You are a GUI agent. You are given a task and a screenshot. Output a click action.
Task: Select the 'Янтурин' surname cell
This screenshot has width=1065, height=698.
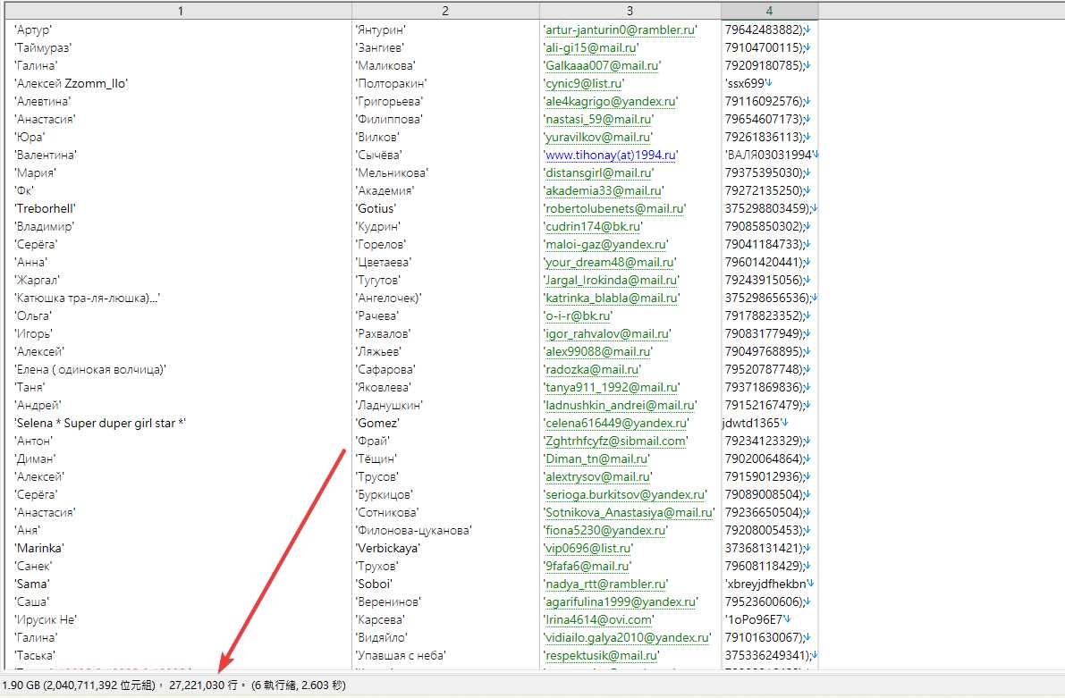(380, 29)
